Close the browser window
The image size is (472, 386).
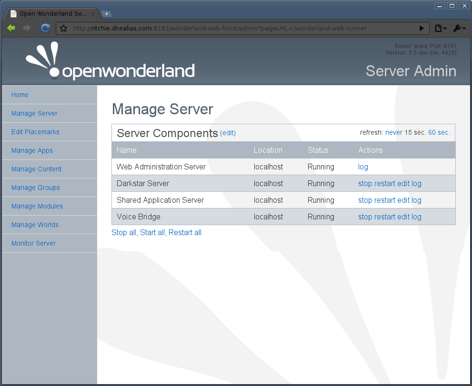464,6
